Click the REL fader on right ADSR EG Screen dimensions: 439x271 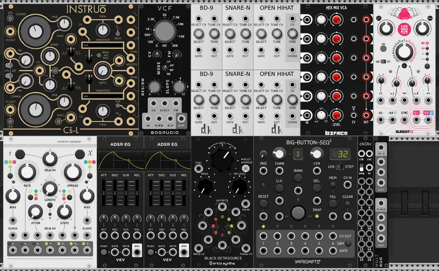(x=184, y=192)
